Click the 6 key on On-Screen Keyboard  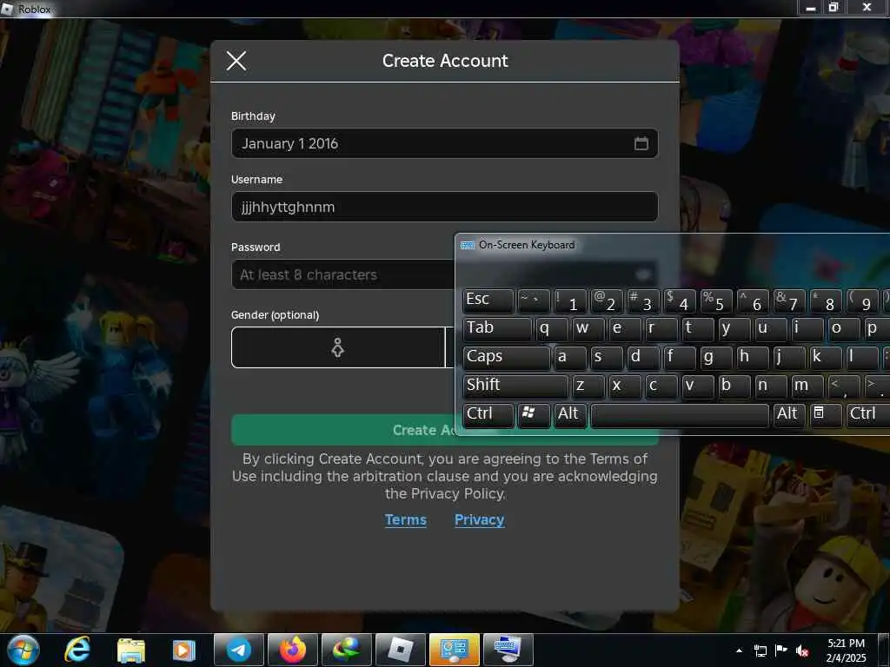point(753,300)
